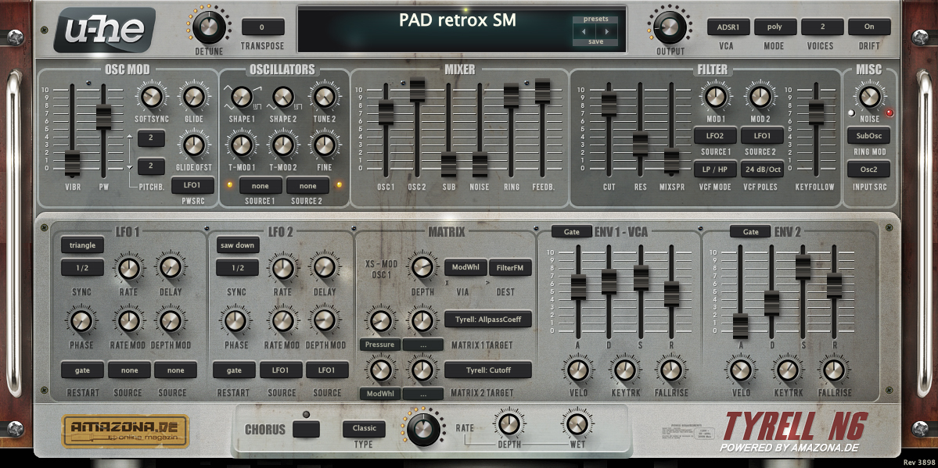938x468 pixels.
Task: Click the Vibr slider handle
Action: click(73, 163)
